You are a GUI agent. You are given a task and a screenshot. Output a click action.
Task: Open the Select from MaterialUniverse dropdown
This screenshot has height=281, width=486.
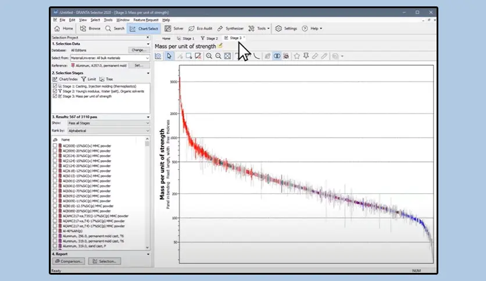point(110,58)
